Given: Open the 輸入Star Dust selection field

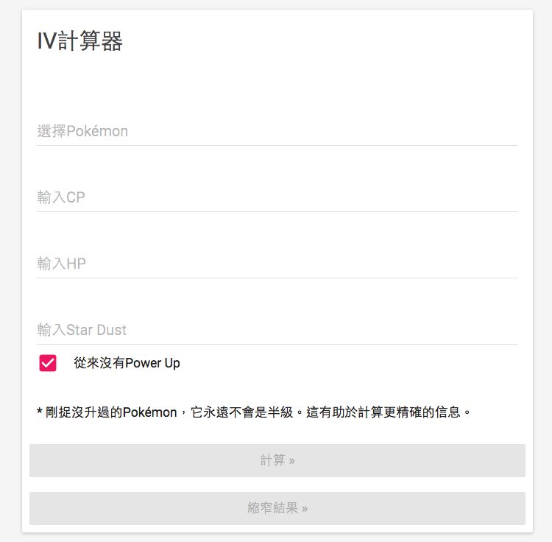Looking at the screenshot, I should (x=277, y=330).
